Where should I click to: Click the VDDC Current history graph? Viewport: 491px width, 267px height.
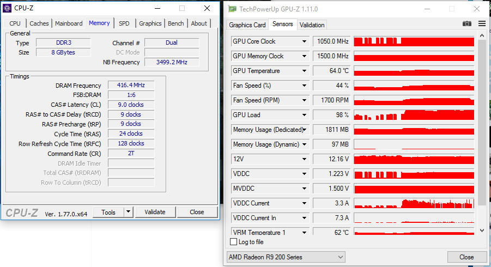click(x=414, y=203)
